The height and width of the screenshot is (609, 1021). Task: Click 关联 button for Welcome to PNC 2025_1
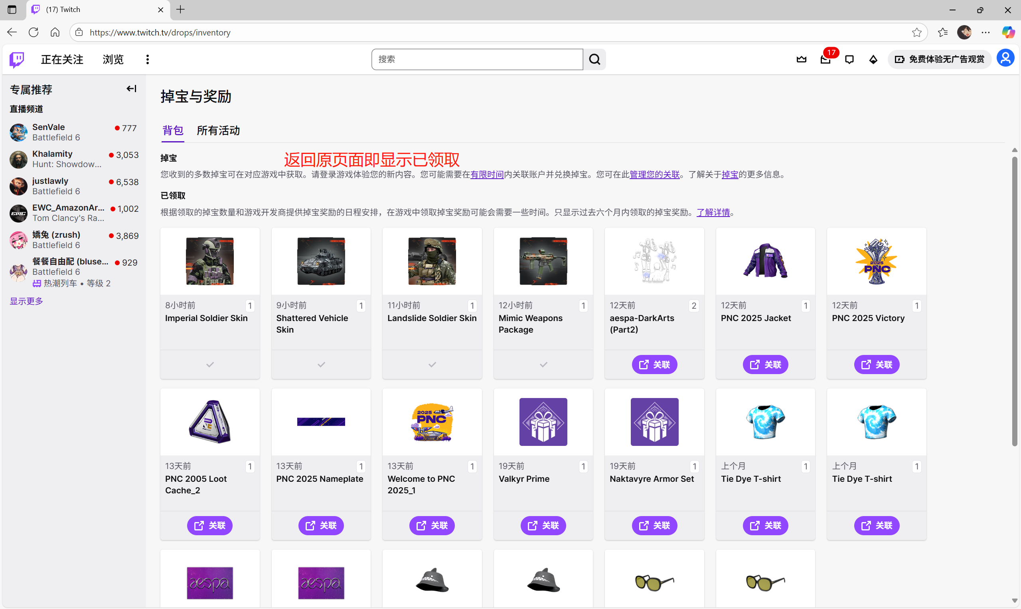432,525
